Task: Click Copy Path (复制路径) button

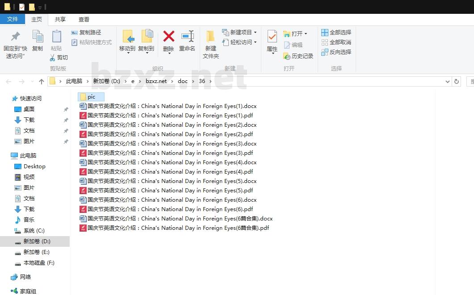Action: point(86,33)
